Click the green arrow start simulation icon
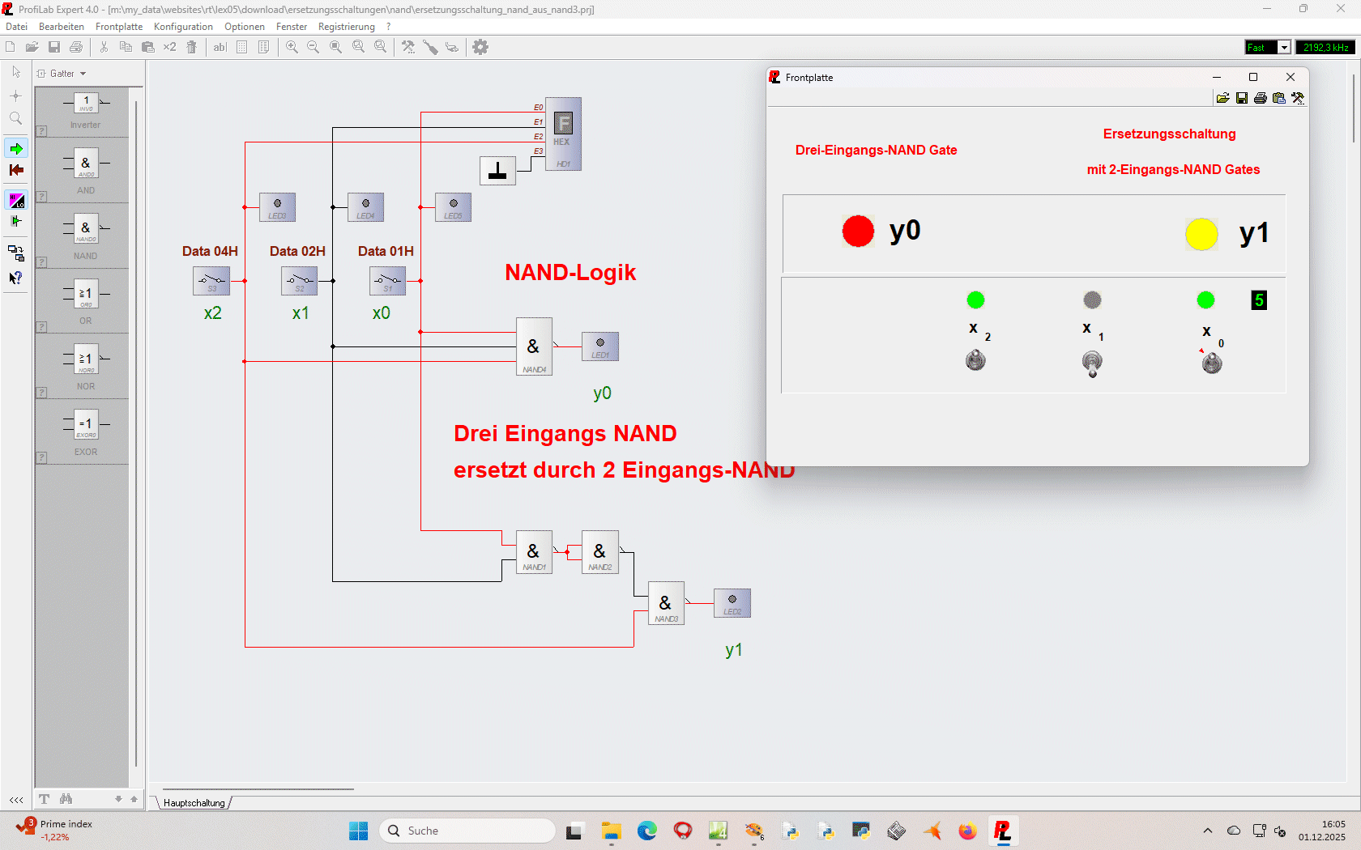Viewport: 1361px width, 850px height. (16, 148)
